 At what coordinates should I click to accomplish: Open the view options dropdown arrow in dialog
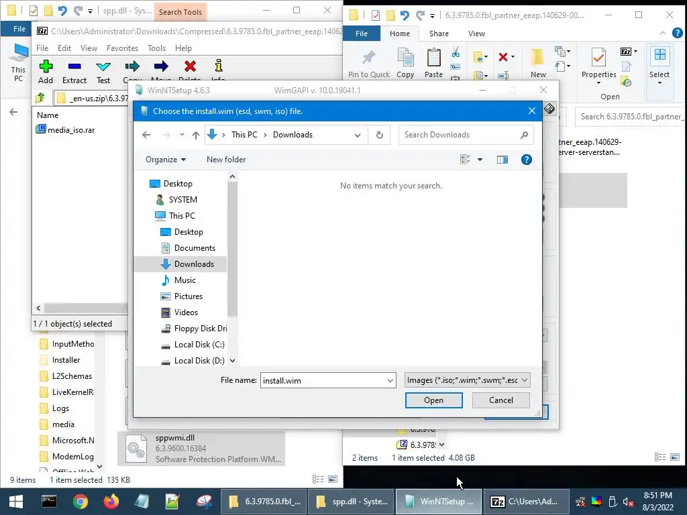pos(480,160)
